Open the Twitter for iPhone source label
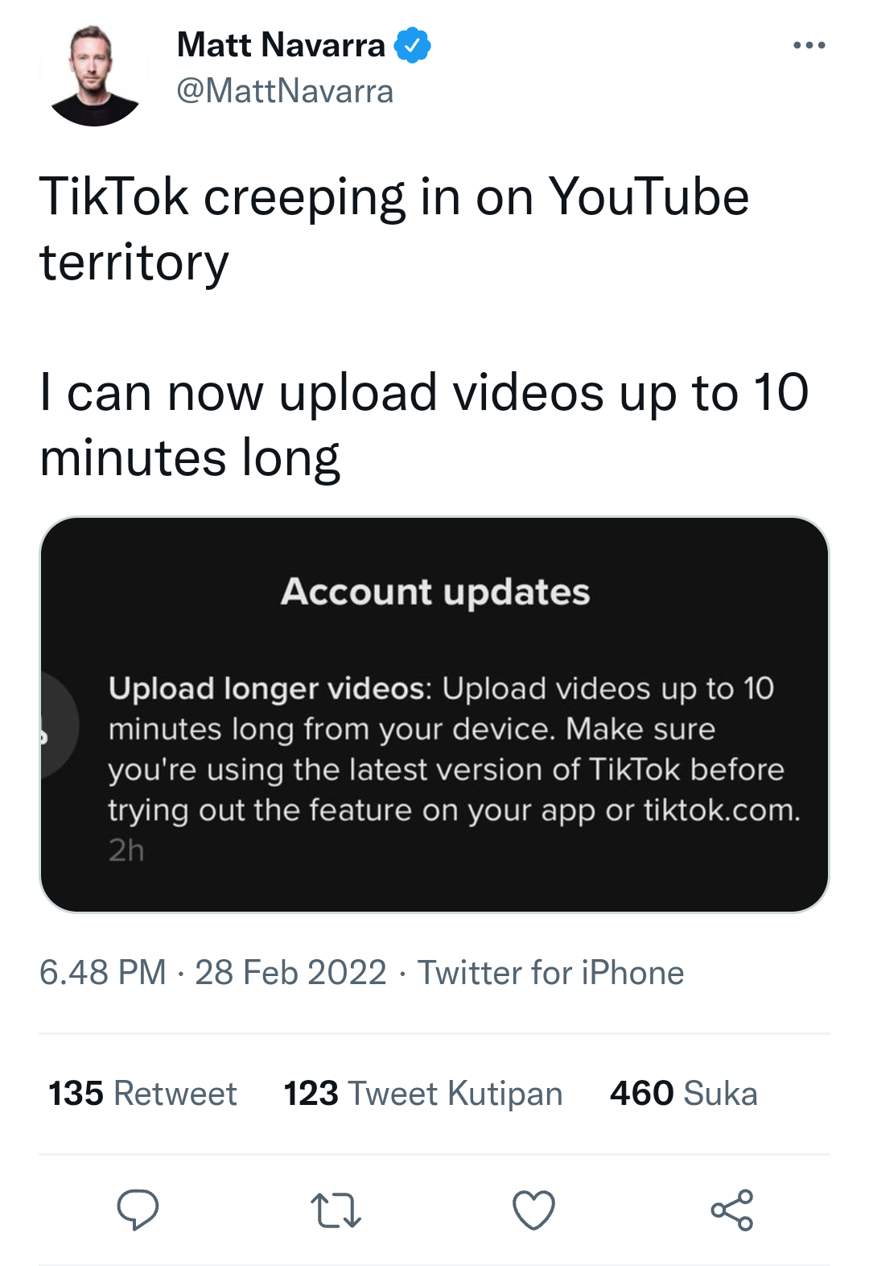The height and width of the screenshot is (1266, 869). click(x=550, y=973)
